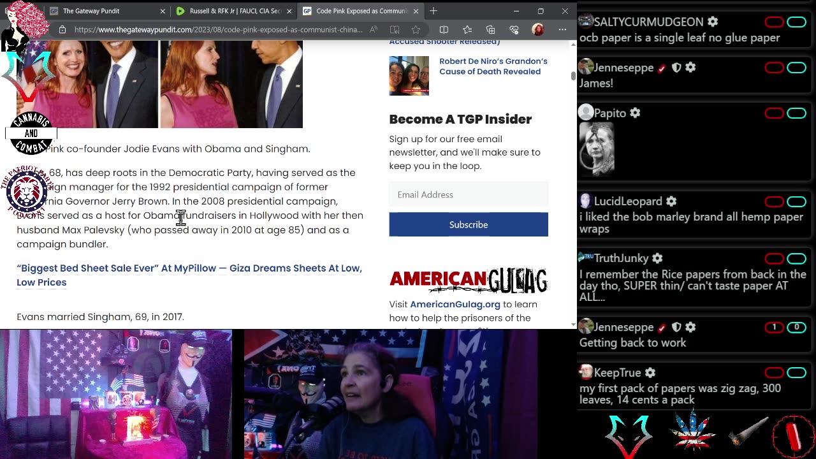Click the Robert De Niro article thumbnail
The height and width of the screenshot is (459, 816).
tap(409, 76)
